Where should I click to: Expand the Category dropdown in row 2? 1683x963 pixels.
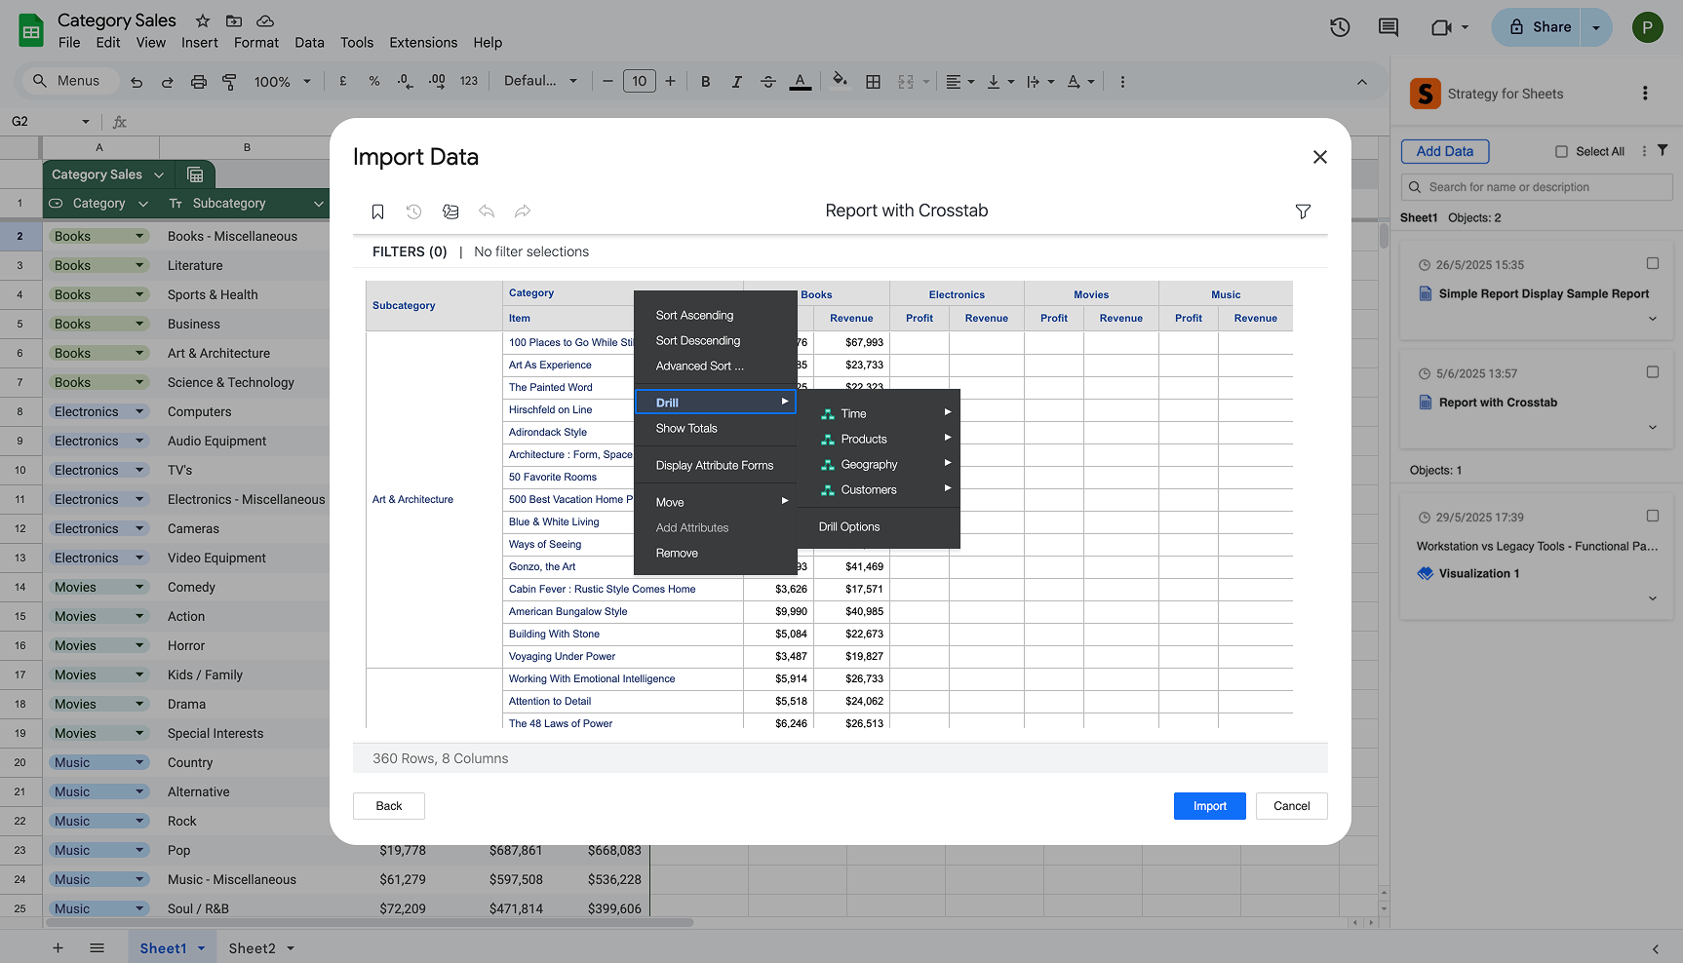(x=139, y=236)
